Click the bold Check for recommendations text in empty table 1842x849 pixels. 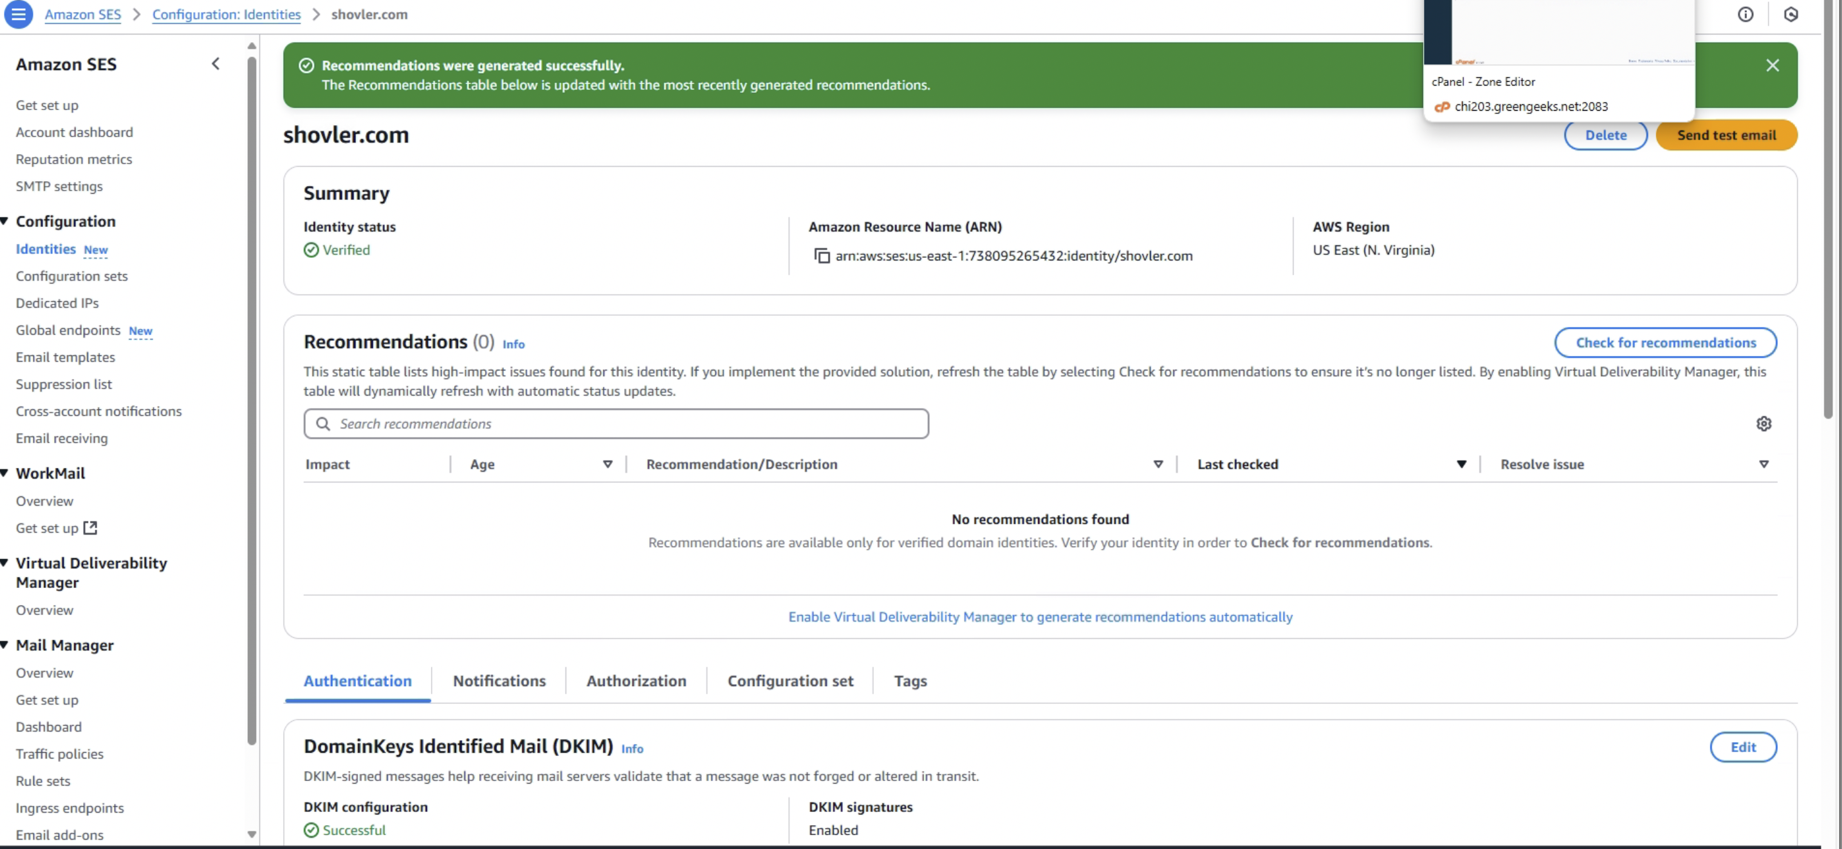pyautogui.click(x=1339, y=542)
